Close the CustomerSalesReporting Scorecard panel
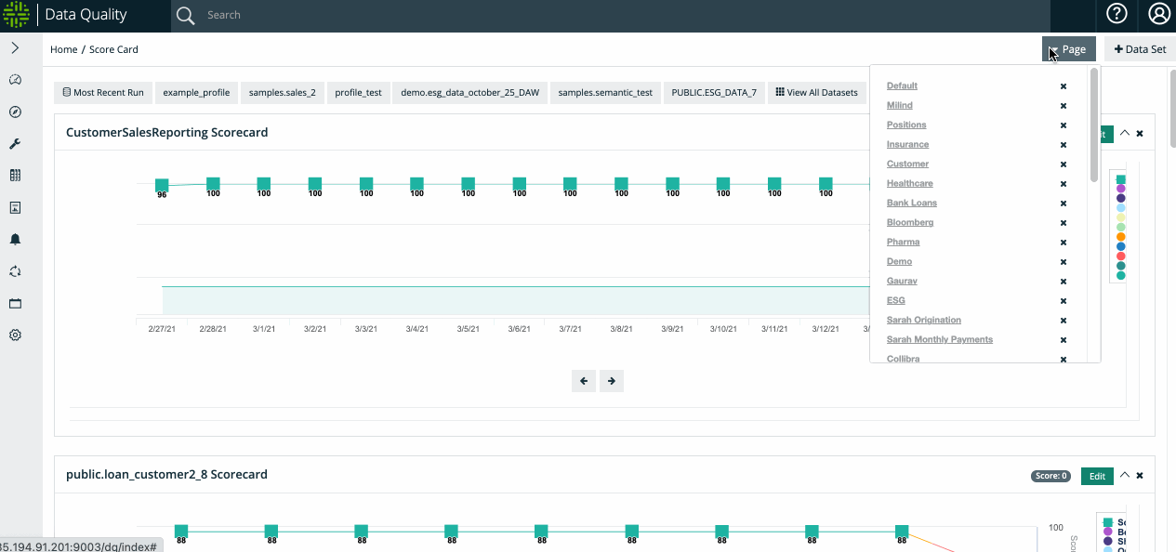 coord(1140,134)
